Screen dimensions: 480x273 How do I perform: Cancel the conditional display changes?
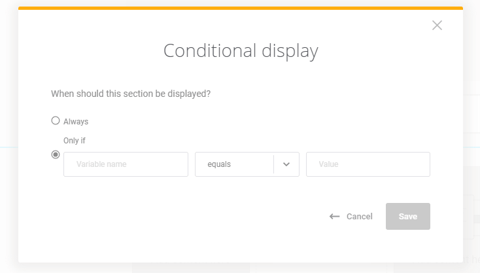(360, 216)
